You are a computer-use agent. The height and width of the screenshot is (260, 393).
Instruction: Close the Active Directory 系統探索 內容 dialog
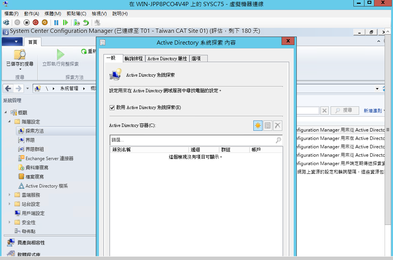pyautogui.click(x=288, y=41)
